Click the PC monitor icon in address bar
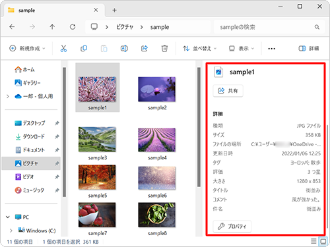The image size is (330, 247). coord(94,27)
